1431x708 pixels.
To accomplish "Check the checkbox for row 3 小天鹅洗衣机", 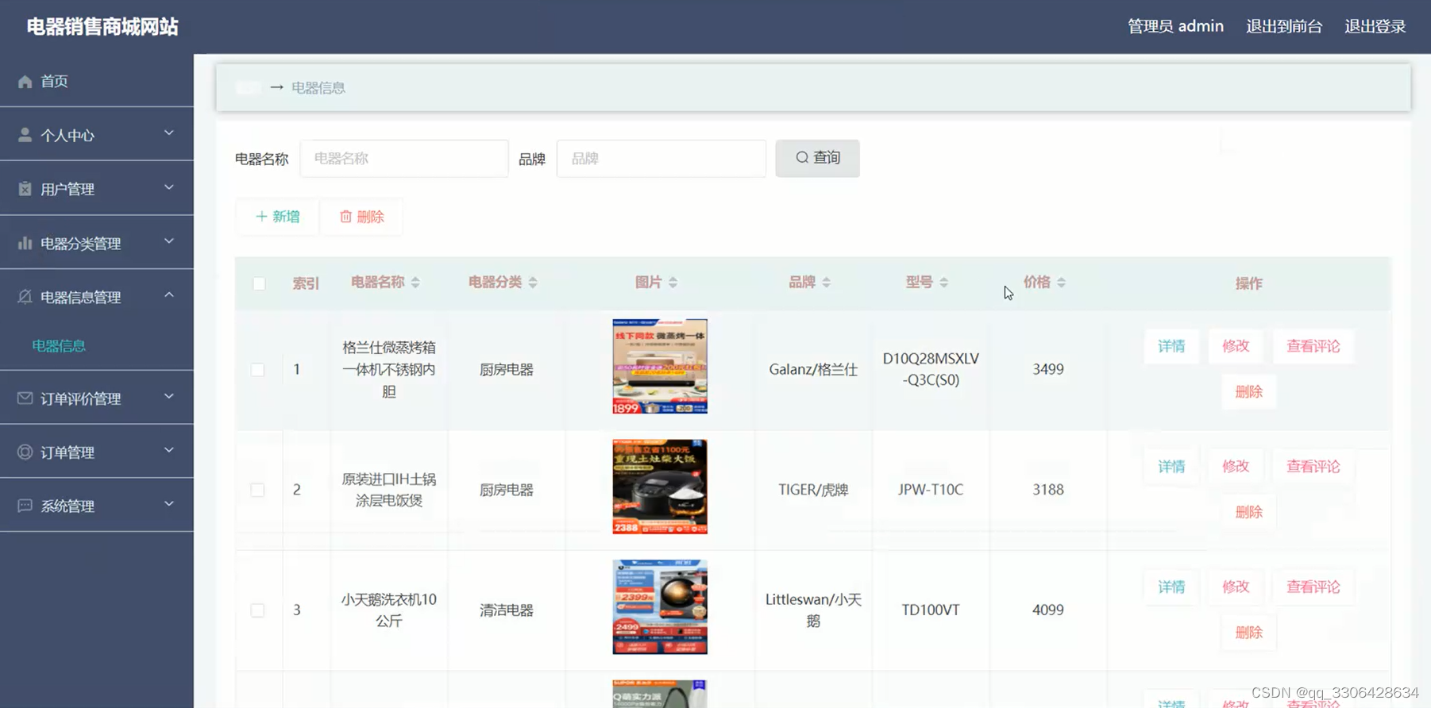I will point(257,610).
